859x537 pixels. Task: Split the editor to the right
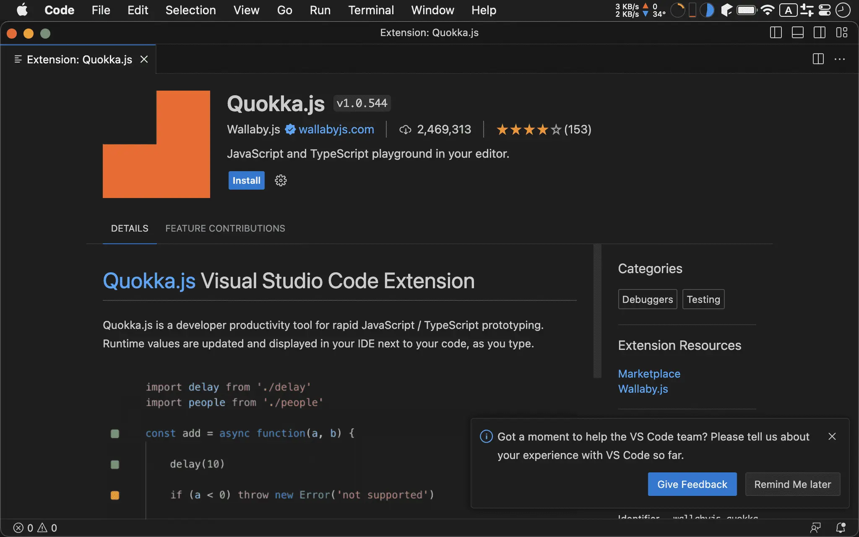818,59
